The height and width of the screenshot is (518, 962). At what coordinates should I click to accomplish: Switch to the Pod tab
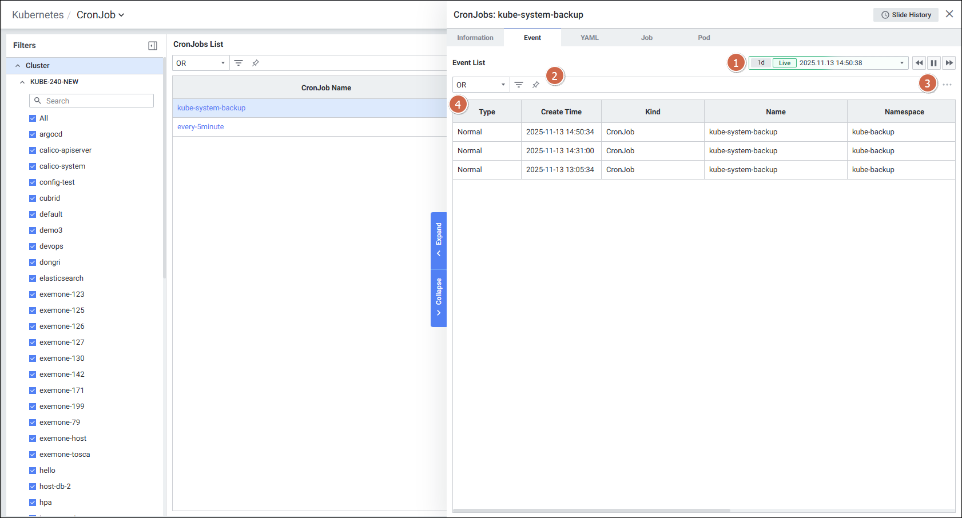(x=703, y=38)
